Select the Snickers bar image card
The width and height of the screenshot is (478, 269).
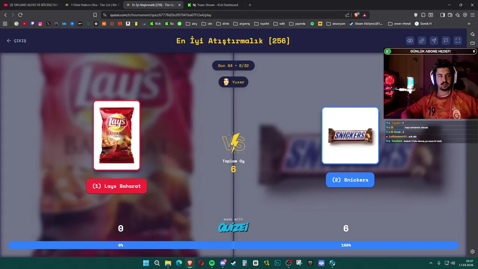[x=350, y=136]
